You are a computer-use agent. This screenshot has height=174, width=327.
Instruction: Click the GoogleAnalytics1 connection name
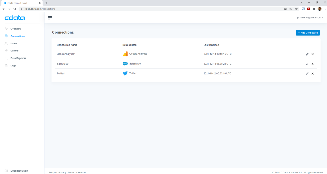click(x=66, y=54)
